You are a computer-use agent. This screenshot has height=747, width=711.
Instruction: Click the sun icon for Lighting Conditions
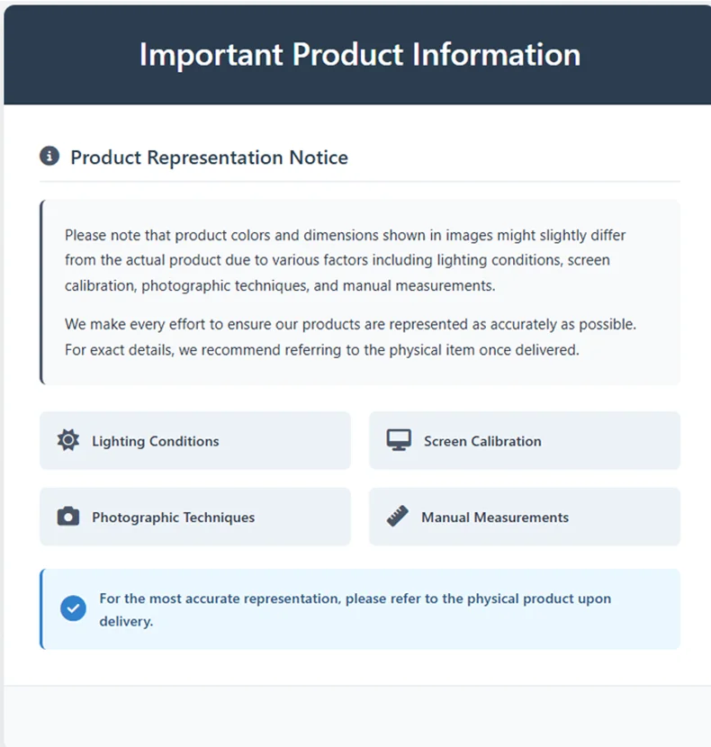pyautogui.click(x=68, y=440)
